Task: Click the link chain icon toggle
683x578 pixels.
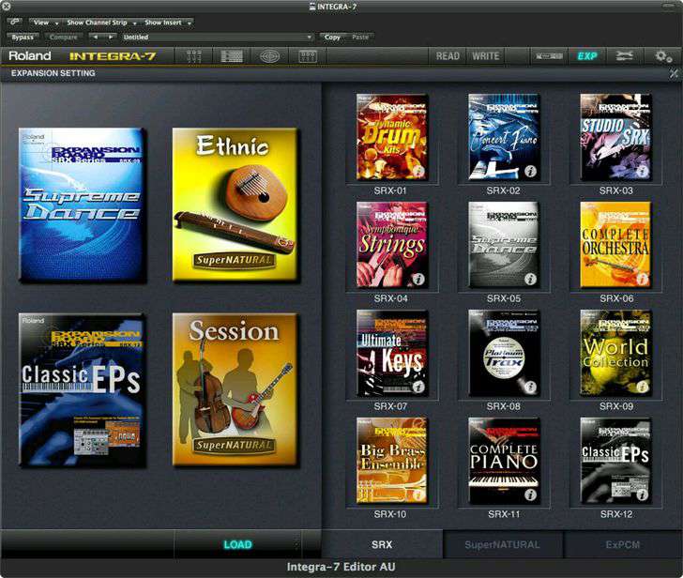Action: 15,22
